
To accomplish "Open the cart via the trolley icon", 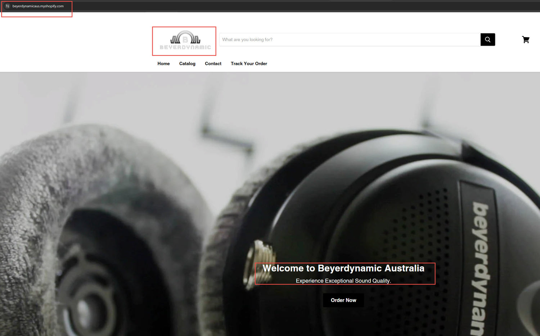I will 526,40.
